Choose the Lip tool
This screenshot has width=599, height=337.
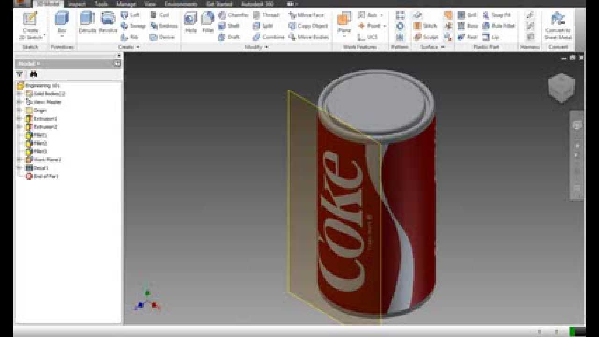coord(491,37)
